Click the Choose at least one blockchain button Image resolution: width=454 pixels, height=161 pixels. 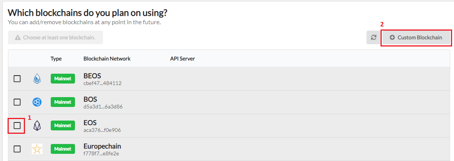pyautogui.click(x=55, y=37)
